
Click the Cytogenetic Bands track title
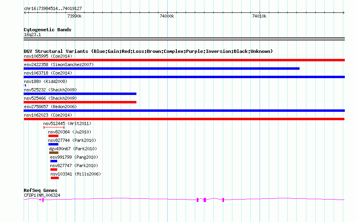(48, 30)
